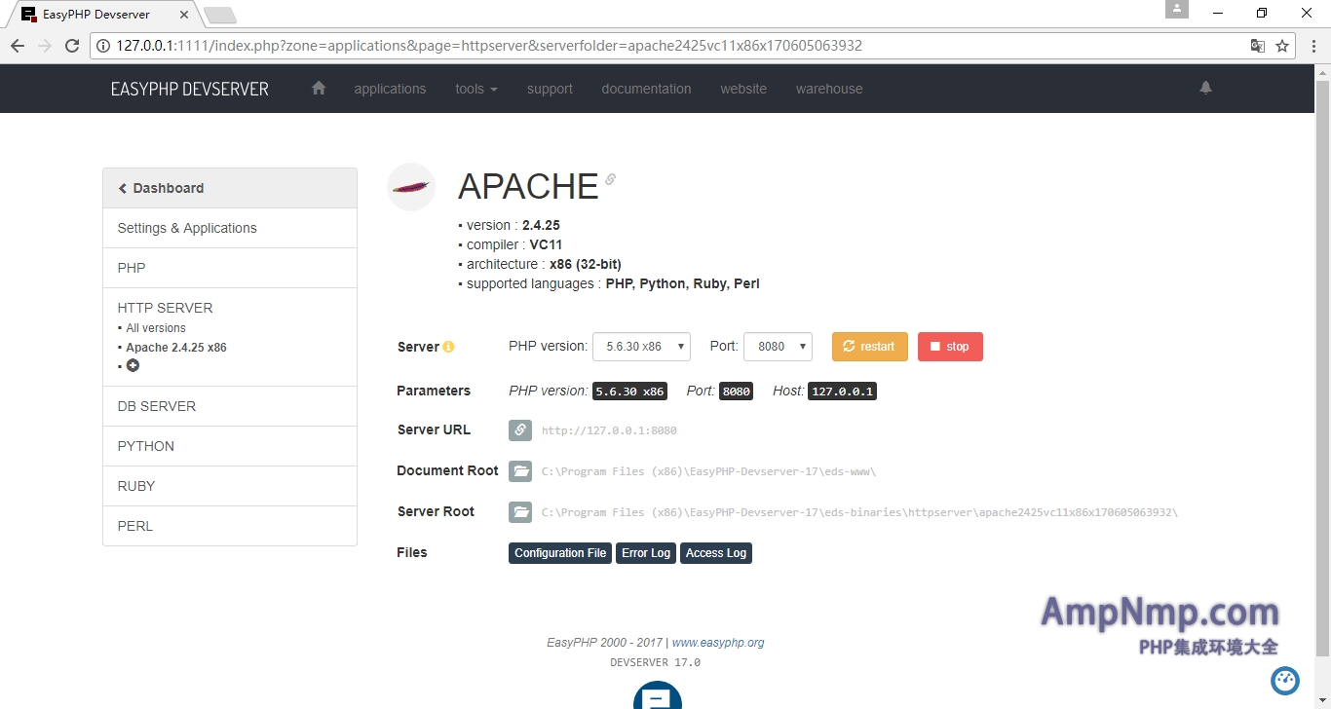The image size is (1331, 709).
Task: Open the PYTHON sidebar section
Action: (230, 446)
